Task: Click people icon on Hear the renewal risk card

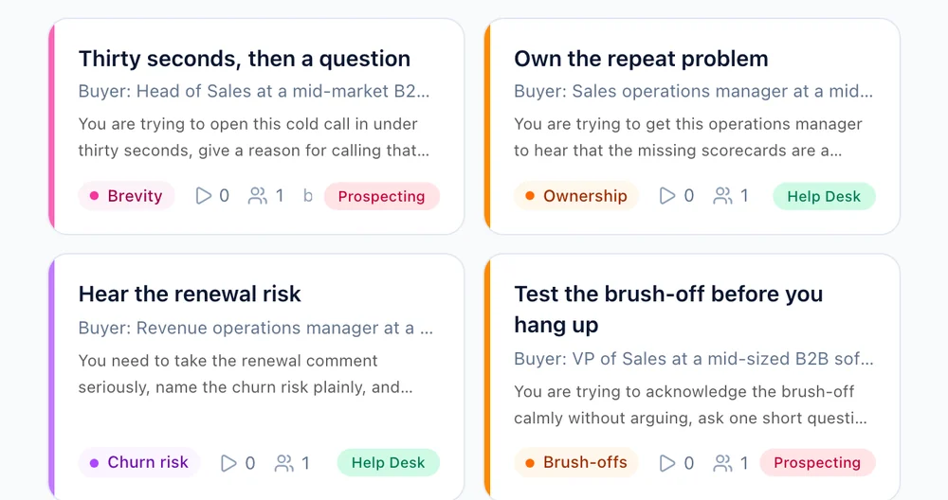Action: pos(283,462)
